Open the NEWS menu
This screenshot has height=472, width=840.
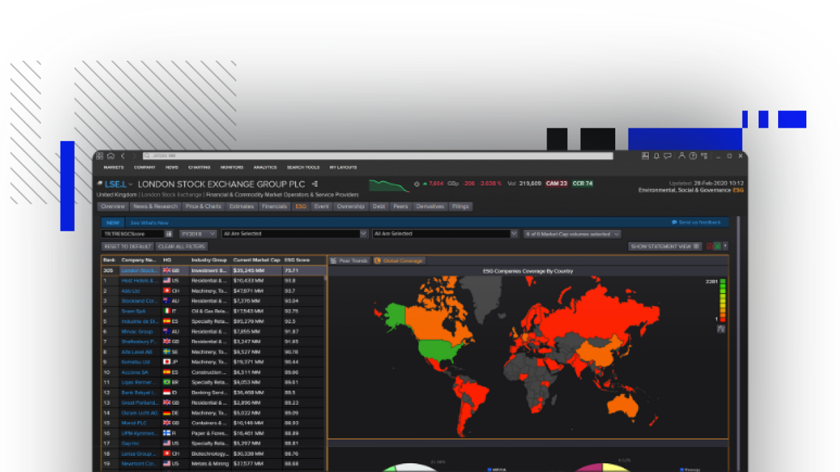click(x=172, y=167)
